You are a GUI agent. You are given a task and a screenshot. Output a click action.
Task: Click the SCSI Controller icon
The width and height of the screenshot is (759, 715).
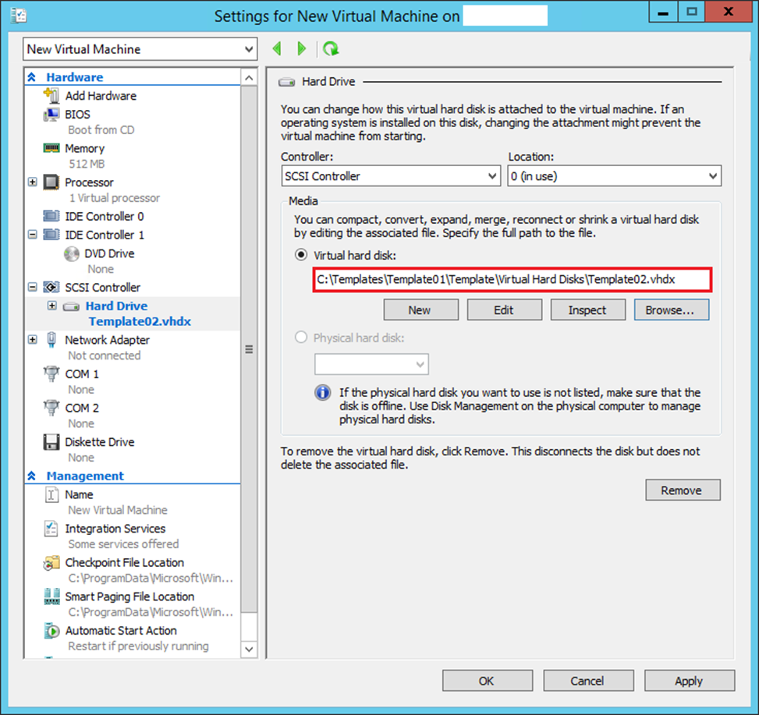51,288
